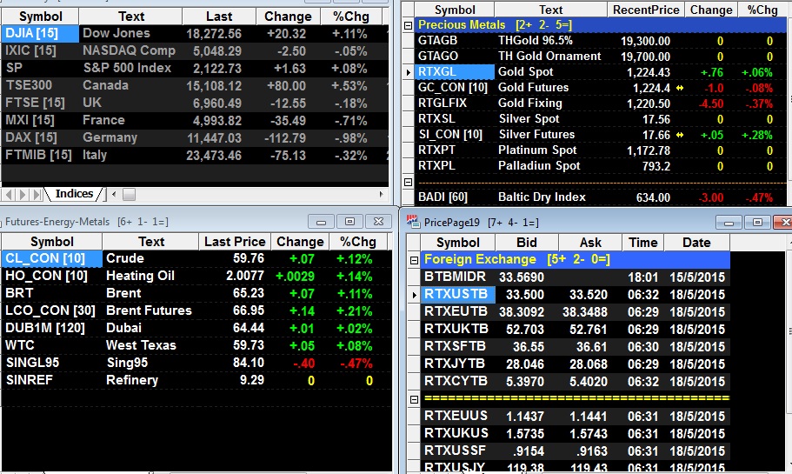Click the Last Price column header

pos(235,242)
